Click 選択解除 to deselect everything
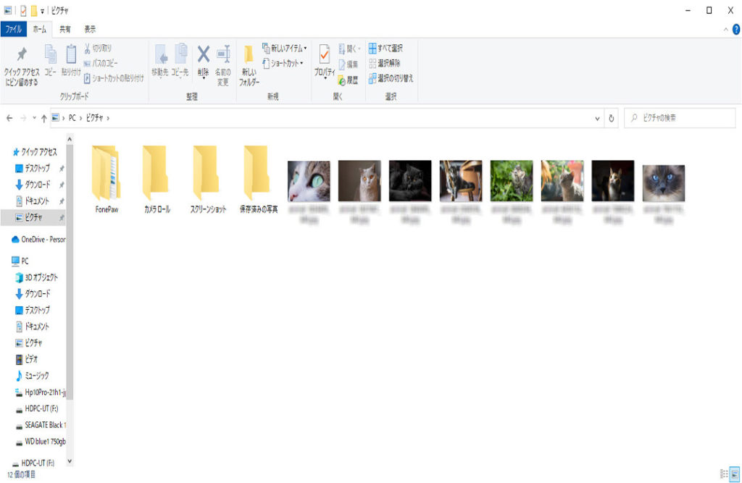This screenshot has width=742, height=483. pyautogui.click(x=385, y=64)
